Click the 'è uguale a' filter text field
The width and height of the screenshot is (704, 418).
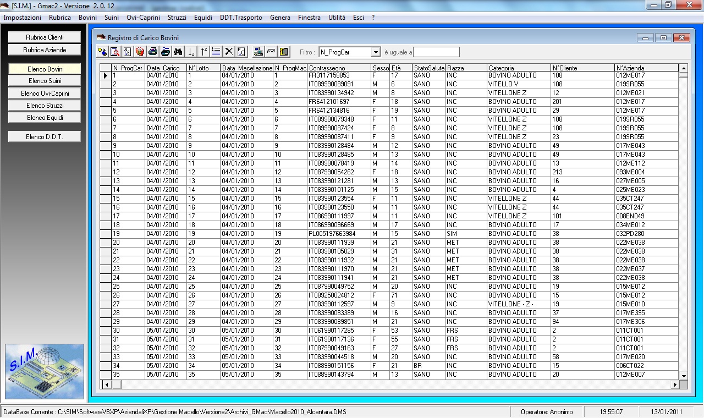click(436, 52)
